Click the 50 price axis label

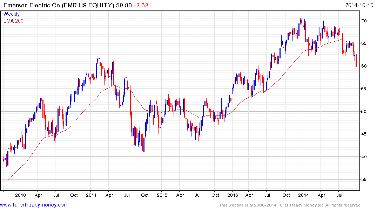(364, 111)
